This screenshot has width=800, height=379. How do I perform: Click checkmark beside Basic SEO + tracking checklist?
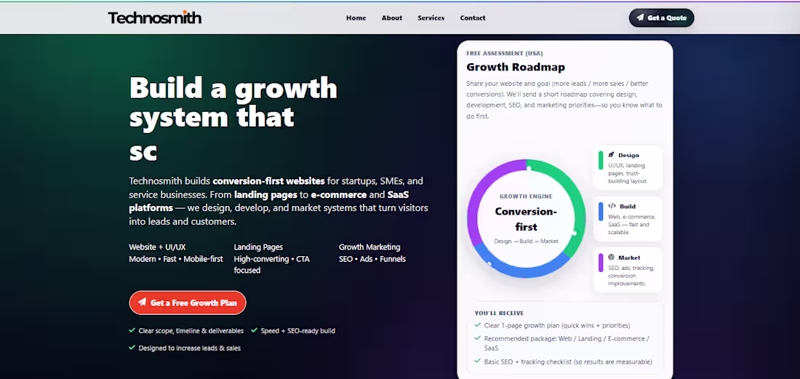pos(478,361)
